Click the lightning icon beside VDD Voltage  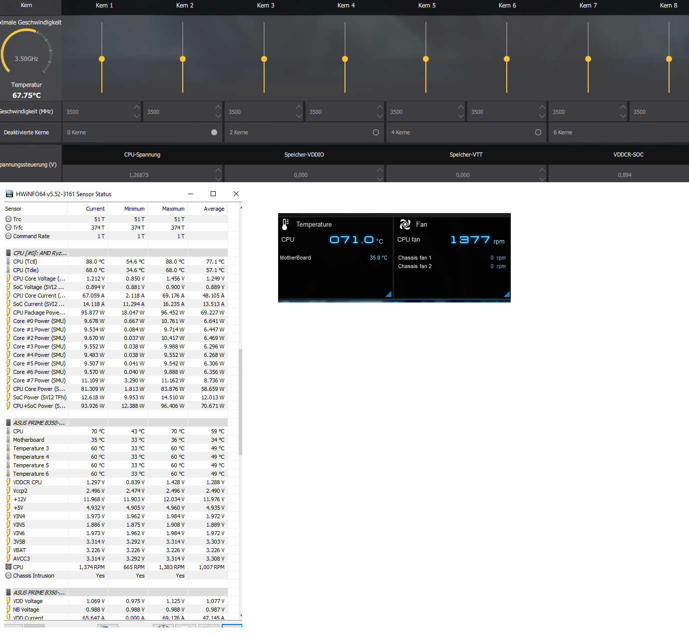tap(8, 601)
